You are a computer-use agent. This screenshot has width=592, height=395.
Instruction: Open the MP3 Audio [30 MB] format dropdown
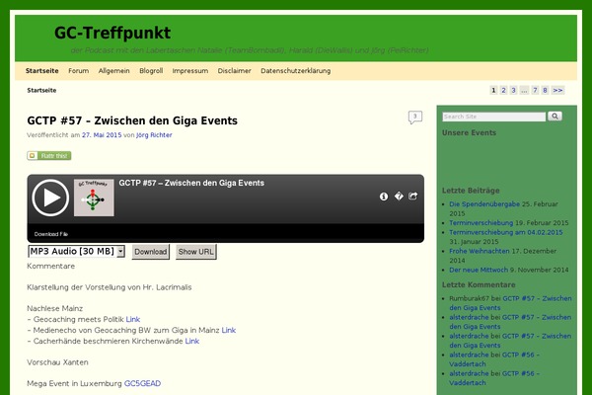pos(76,252)
